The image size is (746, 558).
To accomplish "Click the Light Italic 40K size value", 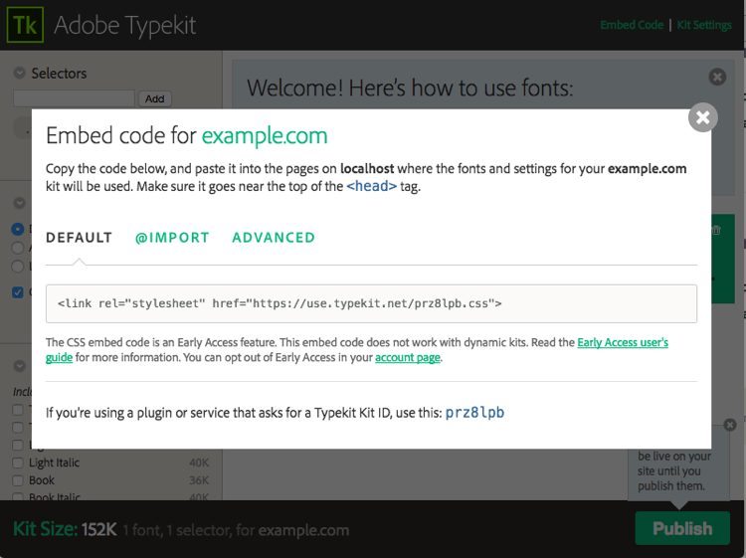I will coord(199,463).
